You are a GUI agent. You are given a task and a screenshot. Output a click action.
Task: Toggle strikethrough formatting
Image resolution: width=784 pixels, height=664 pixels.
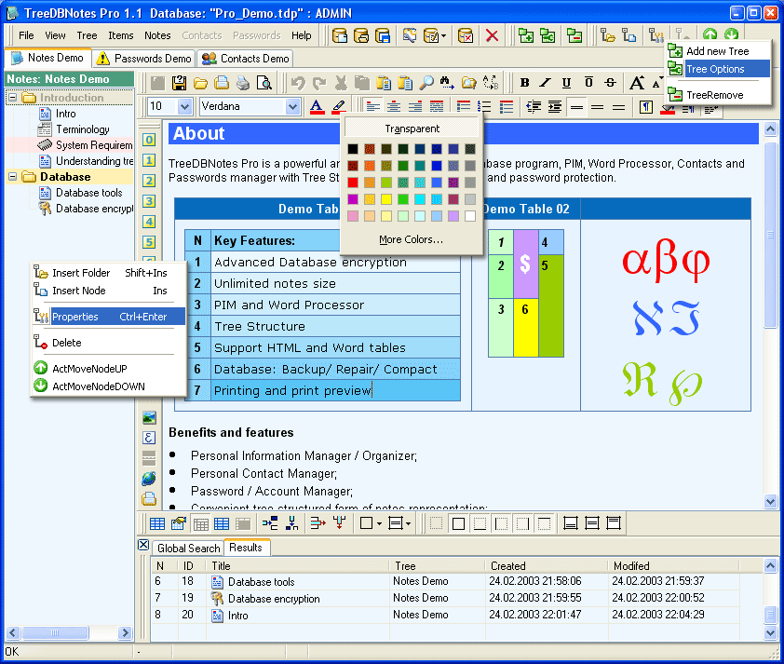[610, 83]
